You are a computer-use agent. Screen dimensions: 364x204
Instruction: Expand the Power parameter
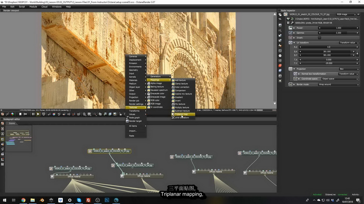coord(294,28)
